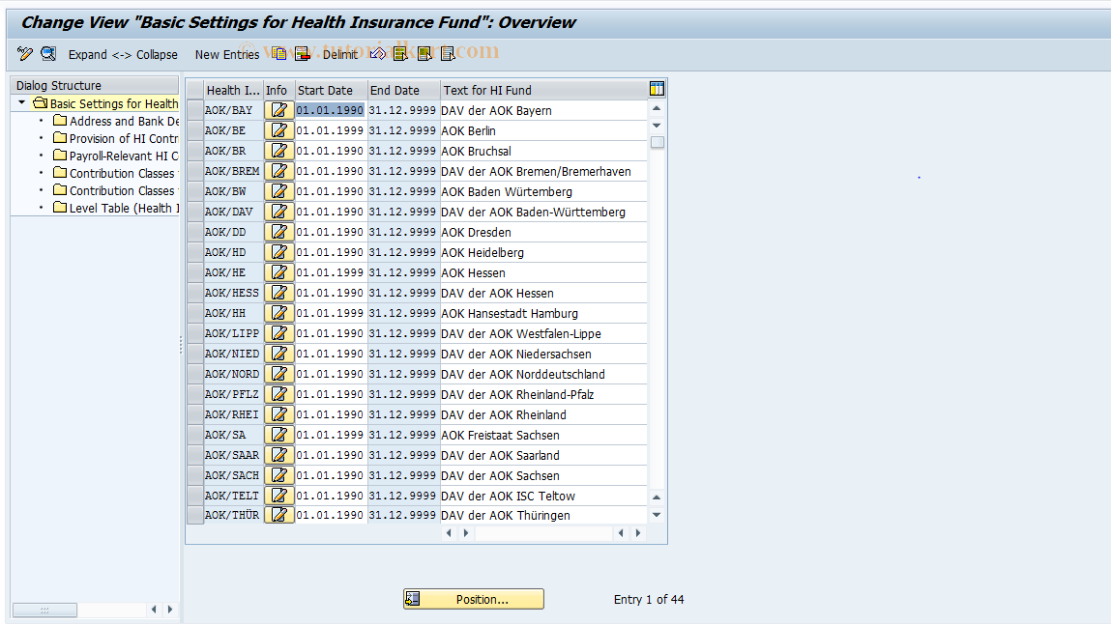
Task: Open Info edit icon for AOK/BW
Action: point(279,191)
